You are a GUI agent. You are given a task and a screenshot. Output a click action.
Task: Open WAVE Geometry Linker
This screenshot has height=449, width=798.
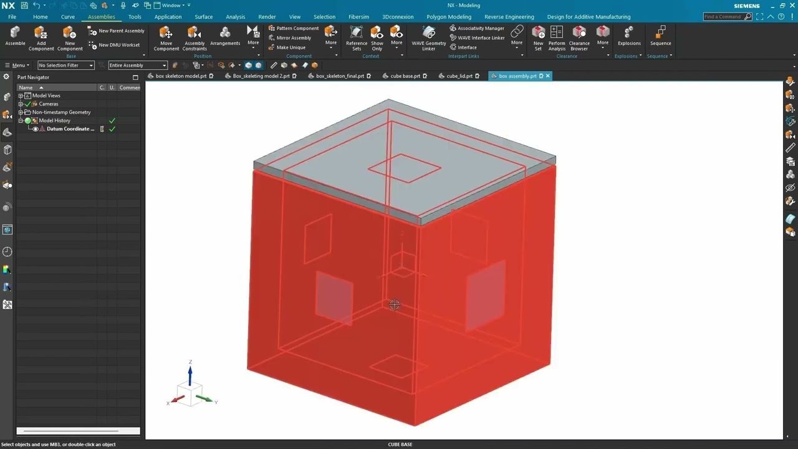coord(429,38)
